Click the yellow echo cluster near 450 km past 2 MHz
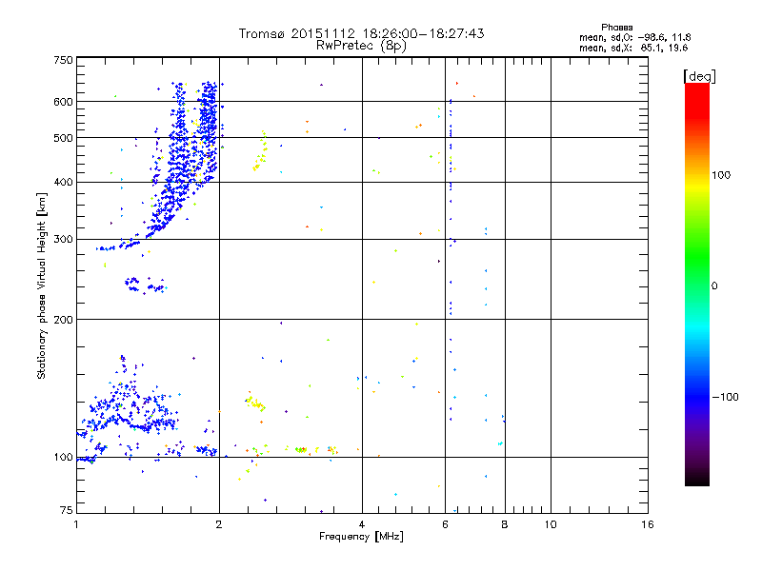762x571 pixels. pyautogui.click(x=261, y=150)
